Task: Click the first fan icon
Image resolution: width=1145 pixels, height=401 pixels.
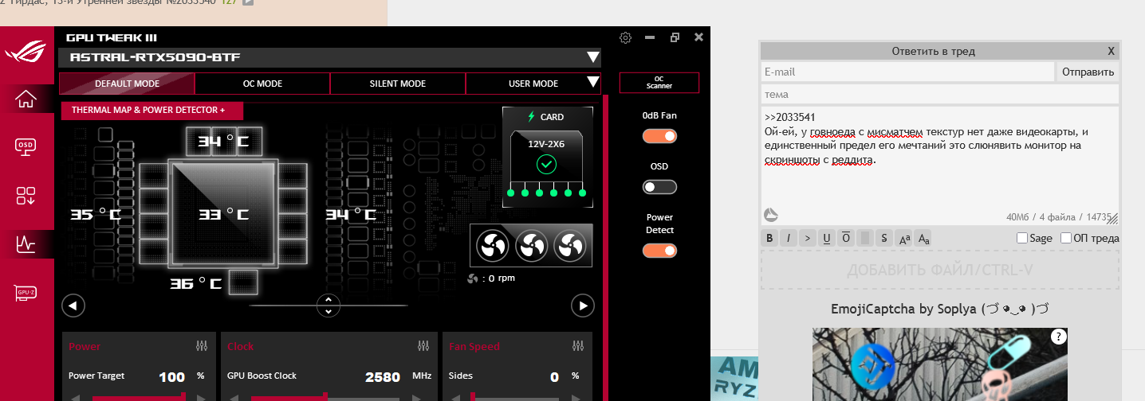Action: [493, 246]
